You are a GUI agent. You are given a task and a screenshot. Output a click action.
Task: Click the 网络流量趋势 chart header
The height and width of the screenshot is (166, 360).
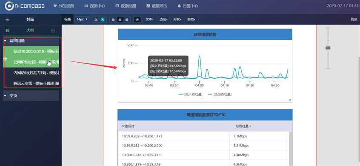click(205, 34)
